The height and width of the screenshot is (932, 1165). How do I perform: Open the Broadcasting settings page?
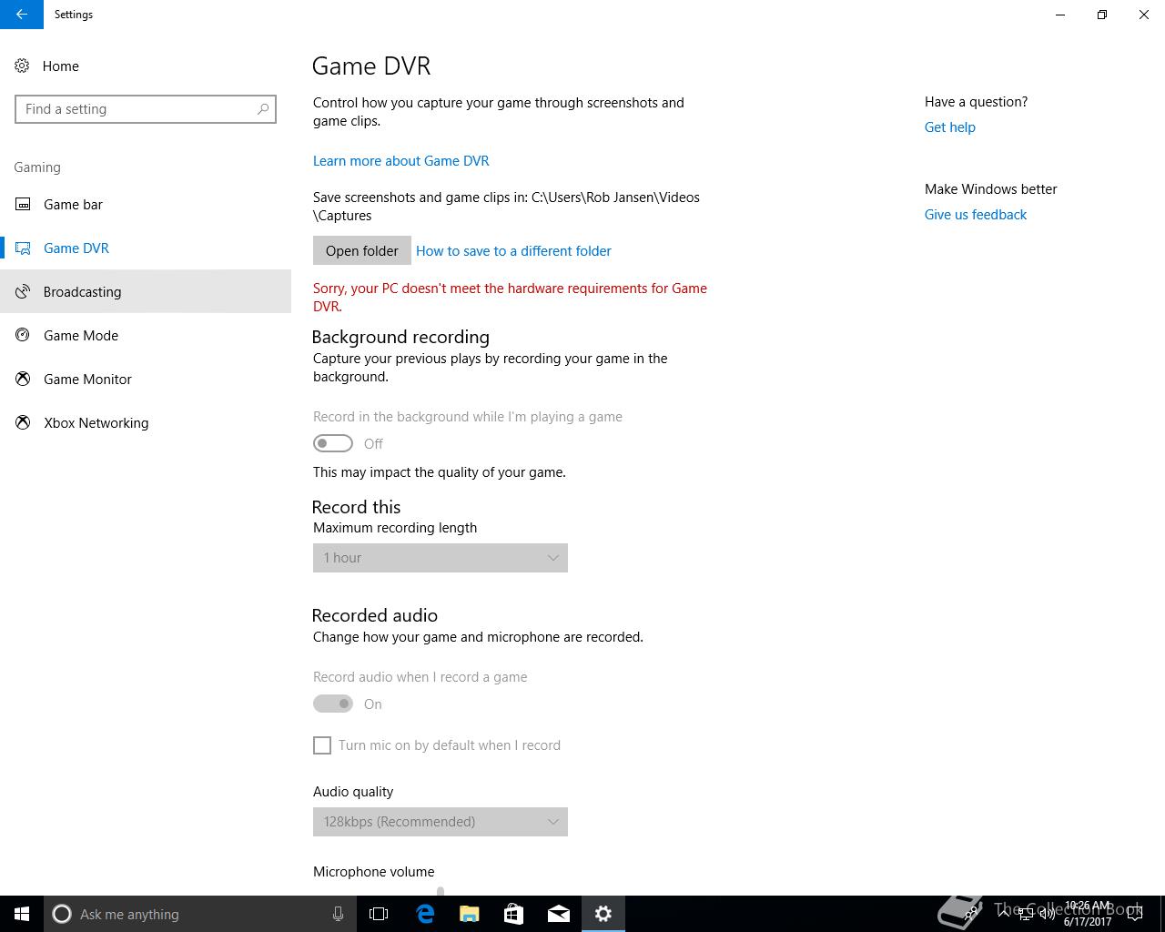click(x=146, y=291)
